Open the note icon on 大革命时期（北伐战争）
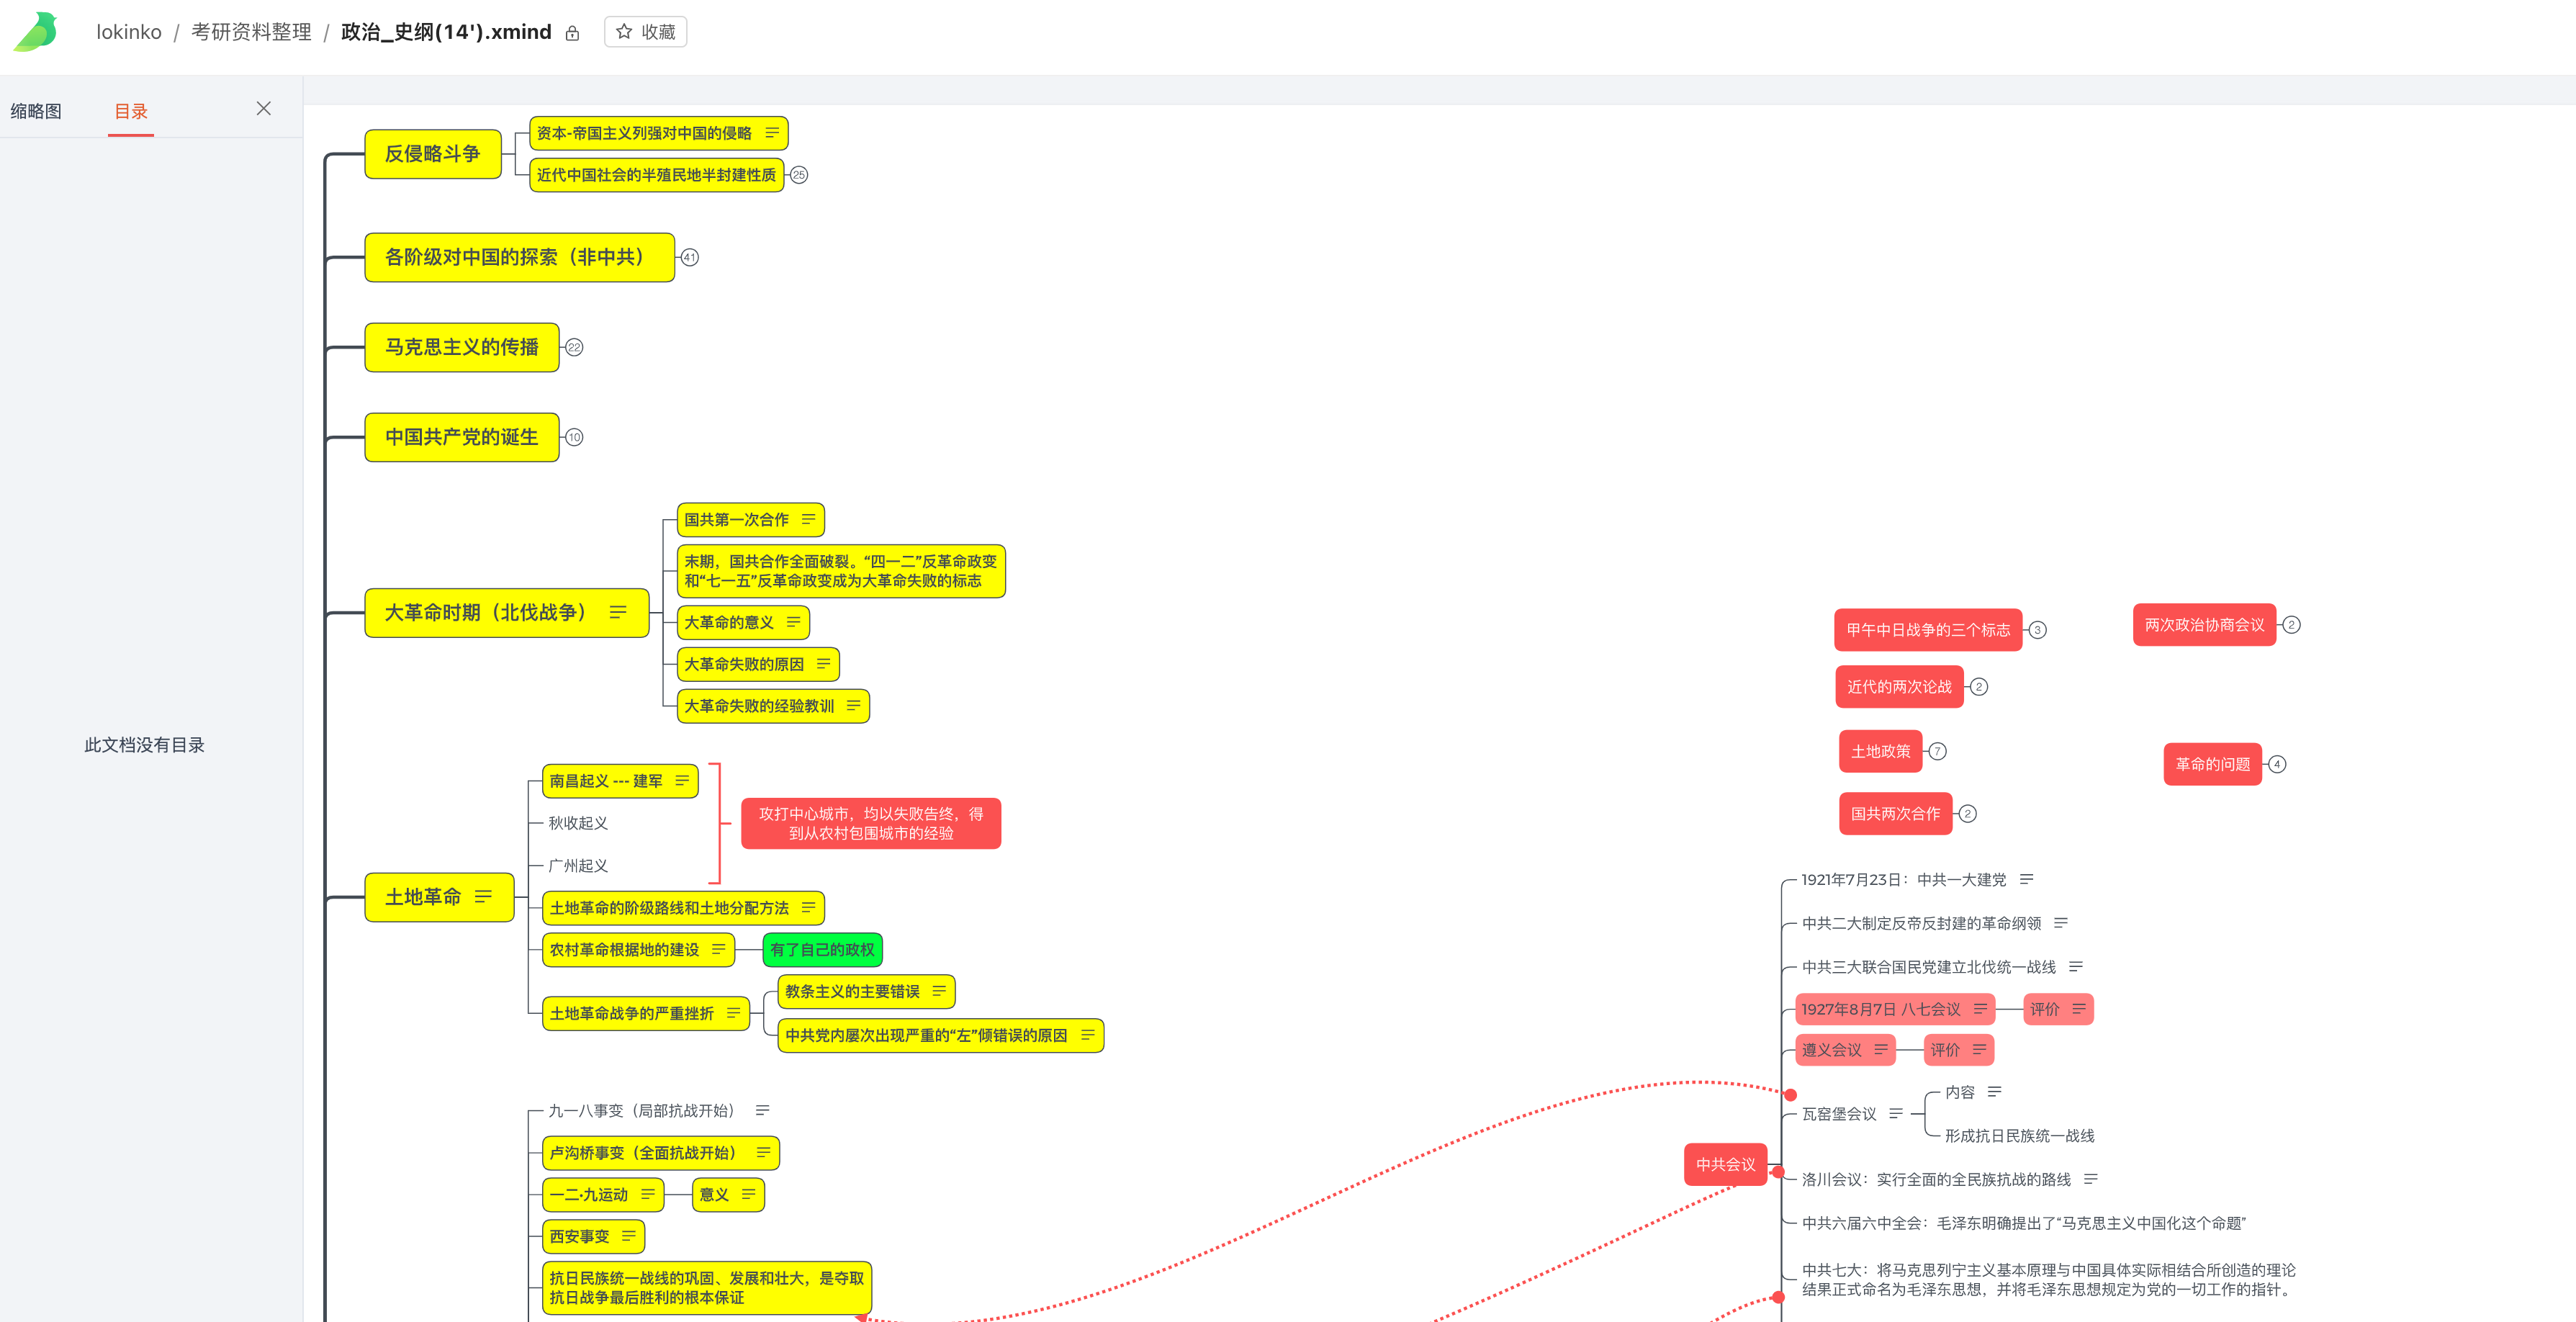This screenshot has width=2576, height=1322. click(618, 612)
